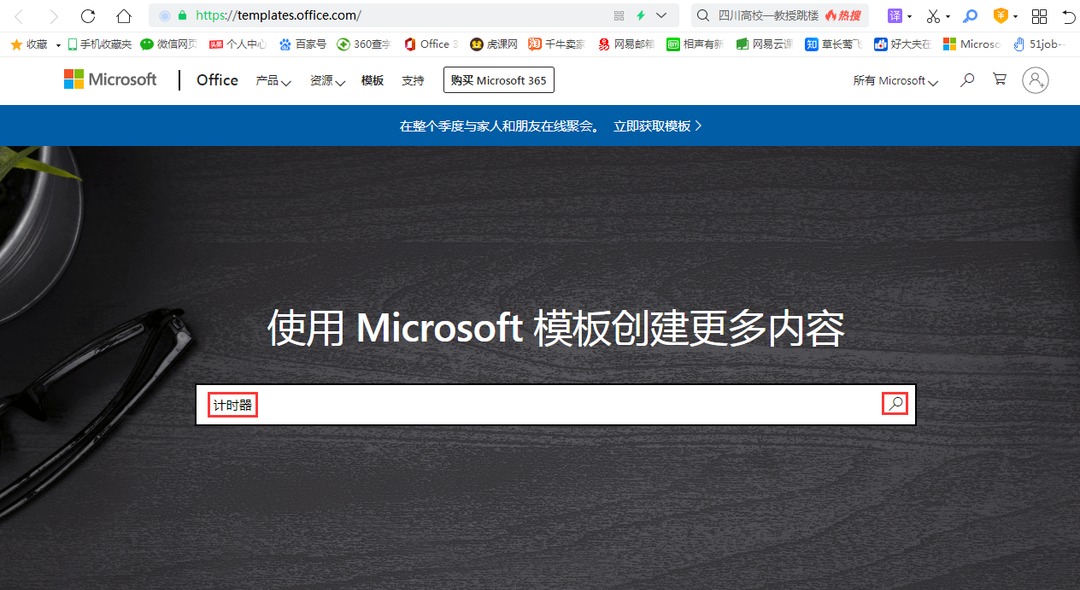The height and width of the screenshot is (590, 1080).
Task: Click the Office link in header
Action: 217,79
